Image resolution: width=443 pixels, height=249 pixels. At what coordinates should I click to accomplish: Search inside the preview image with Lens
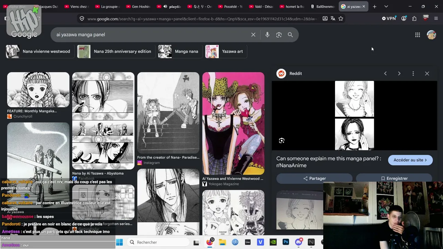pos(282,140)
